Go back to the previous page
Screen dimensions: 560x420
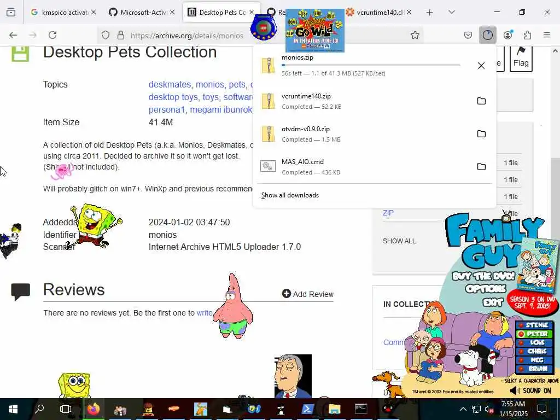[13, 35]
